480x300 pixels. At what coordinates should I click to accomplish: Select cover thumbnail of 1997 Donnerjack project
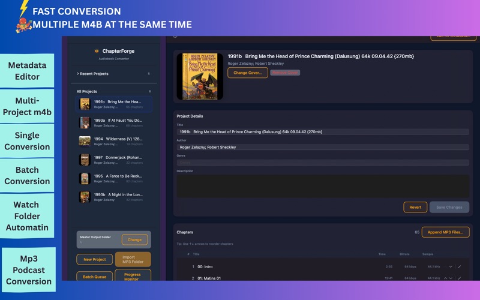tap(85, 160)
